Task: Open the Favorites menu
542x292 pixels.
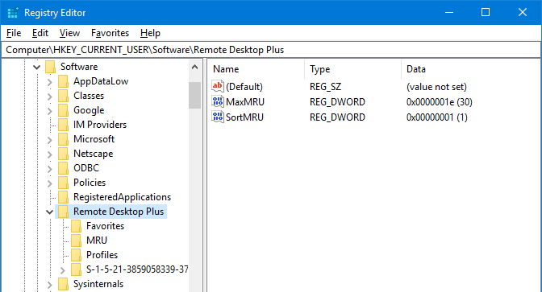Action: click(110, 33)
